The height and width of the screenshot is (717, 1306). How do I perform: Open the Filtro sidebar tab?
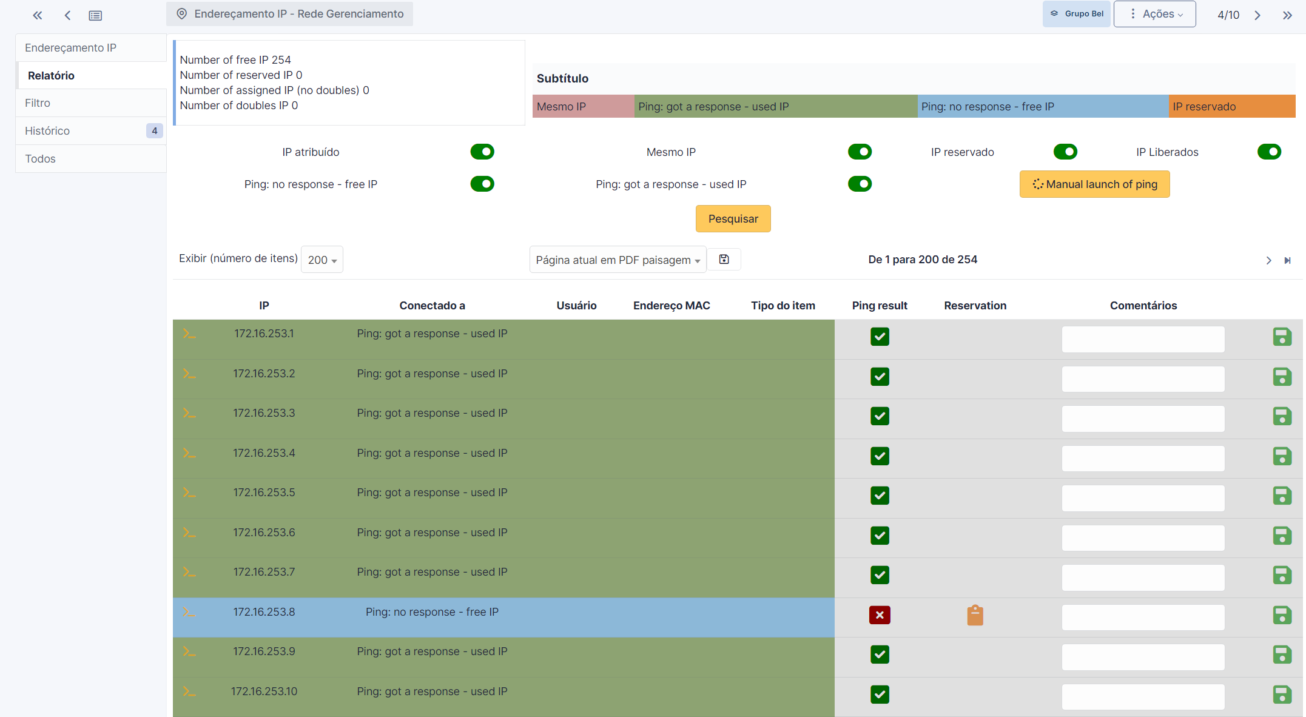click(38, 103)
